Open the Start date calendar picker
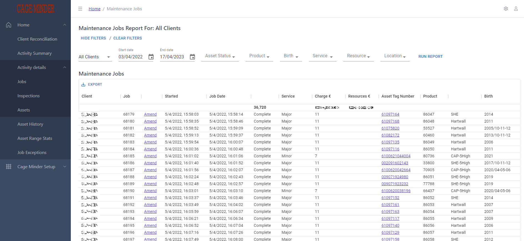 (151, 57)
